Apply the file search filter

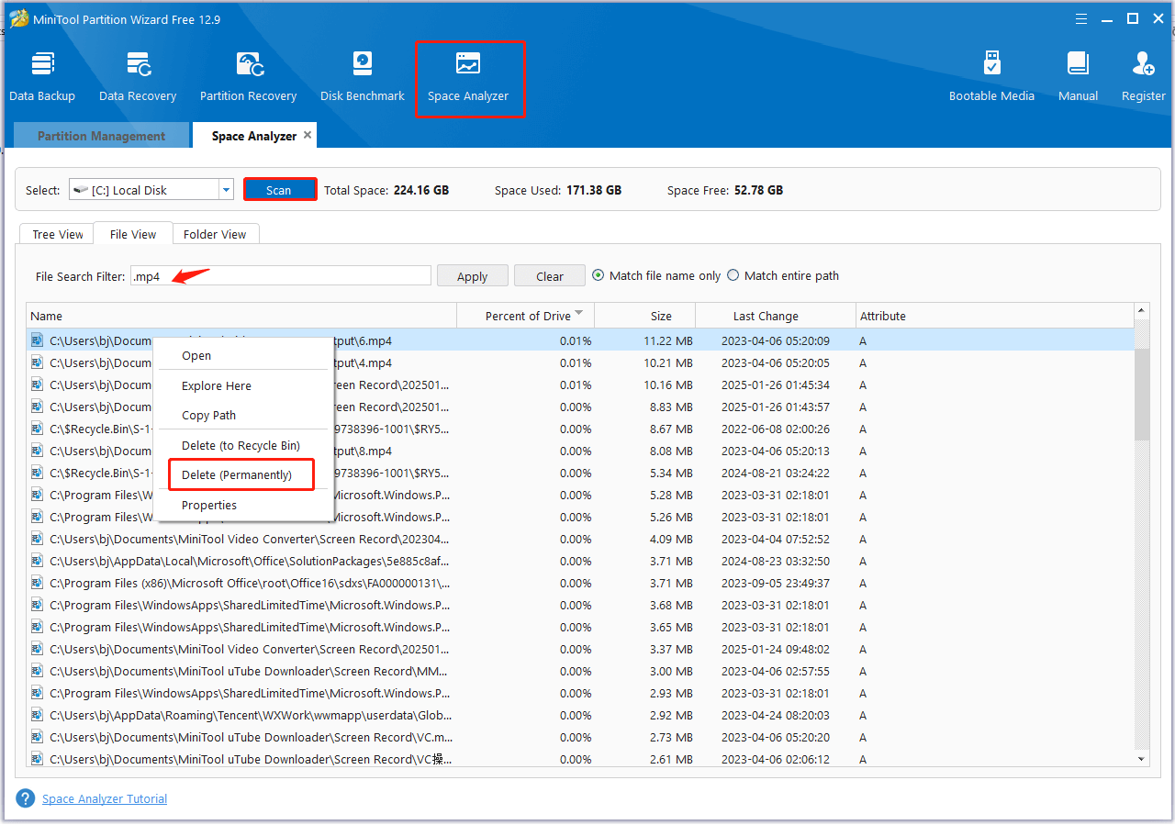pos(472,276)
